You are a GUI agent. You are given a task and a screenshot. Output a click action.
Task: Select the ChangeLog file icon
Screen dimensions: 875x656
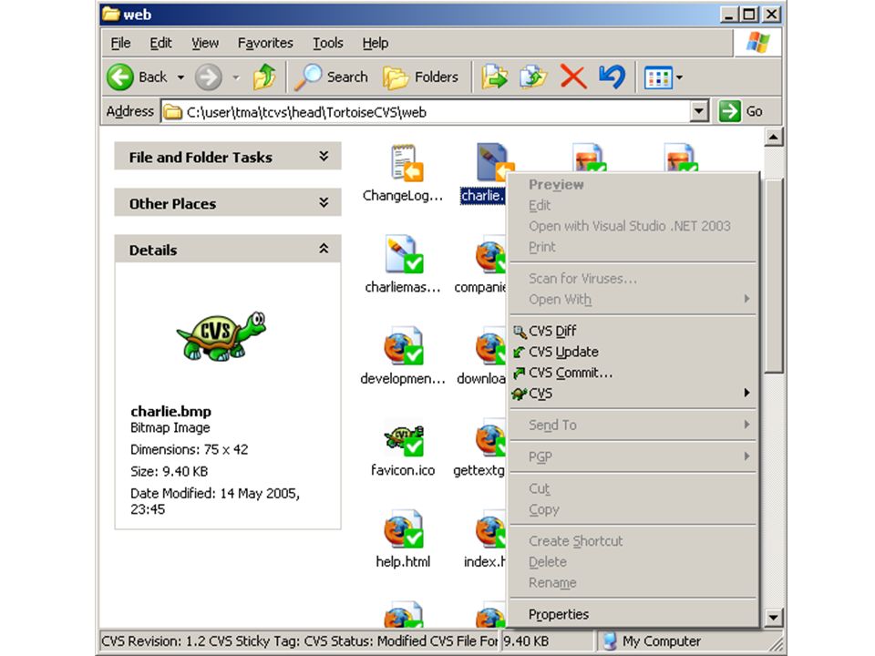[406, 163]
